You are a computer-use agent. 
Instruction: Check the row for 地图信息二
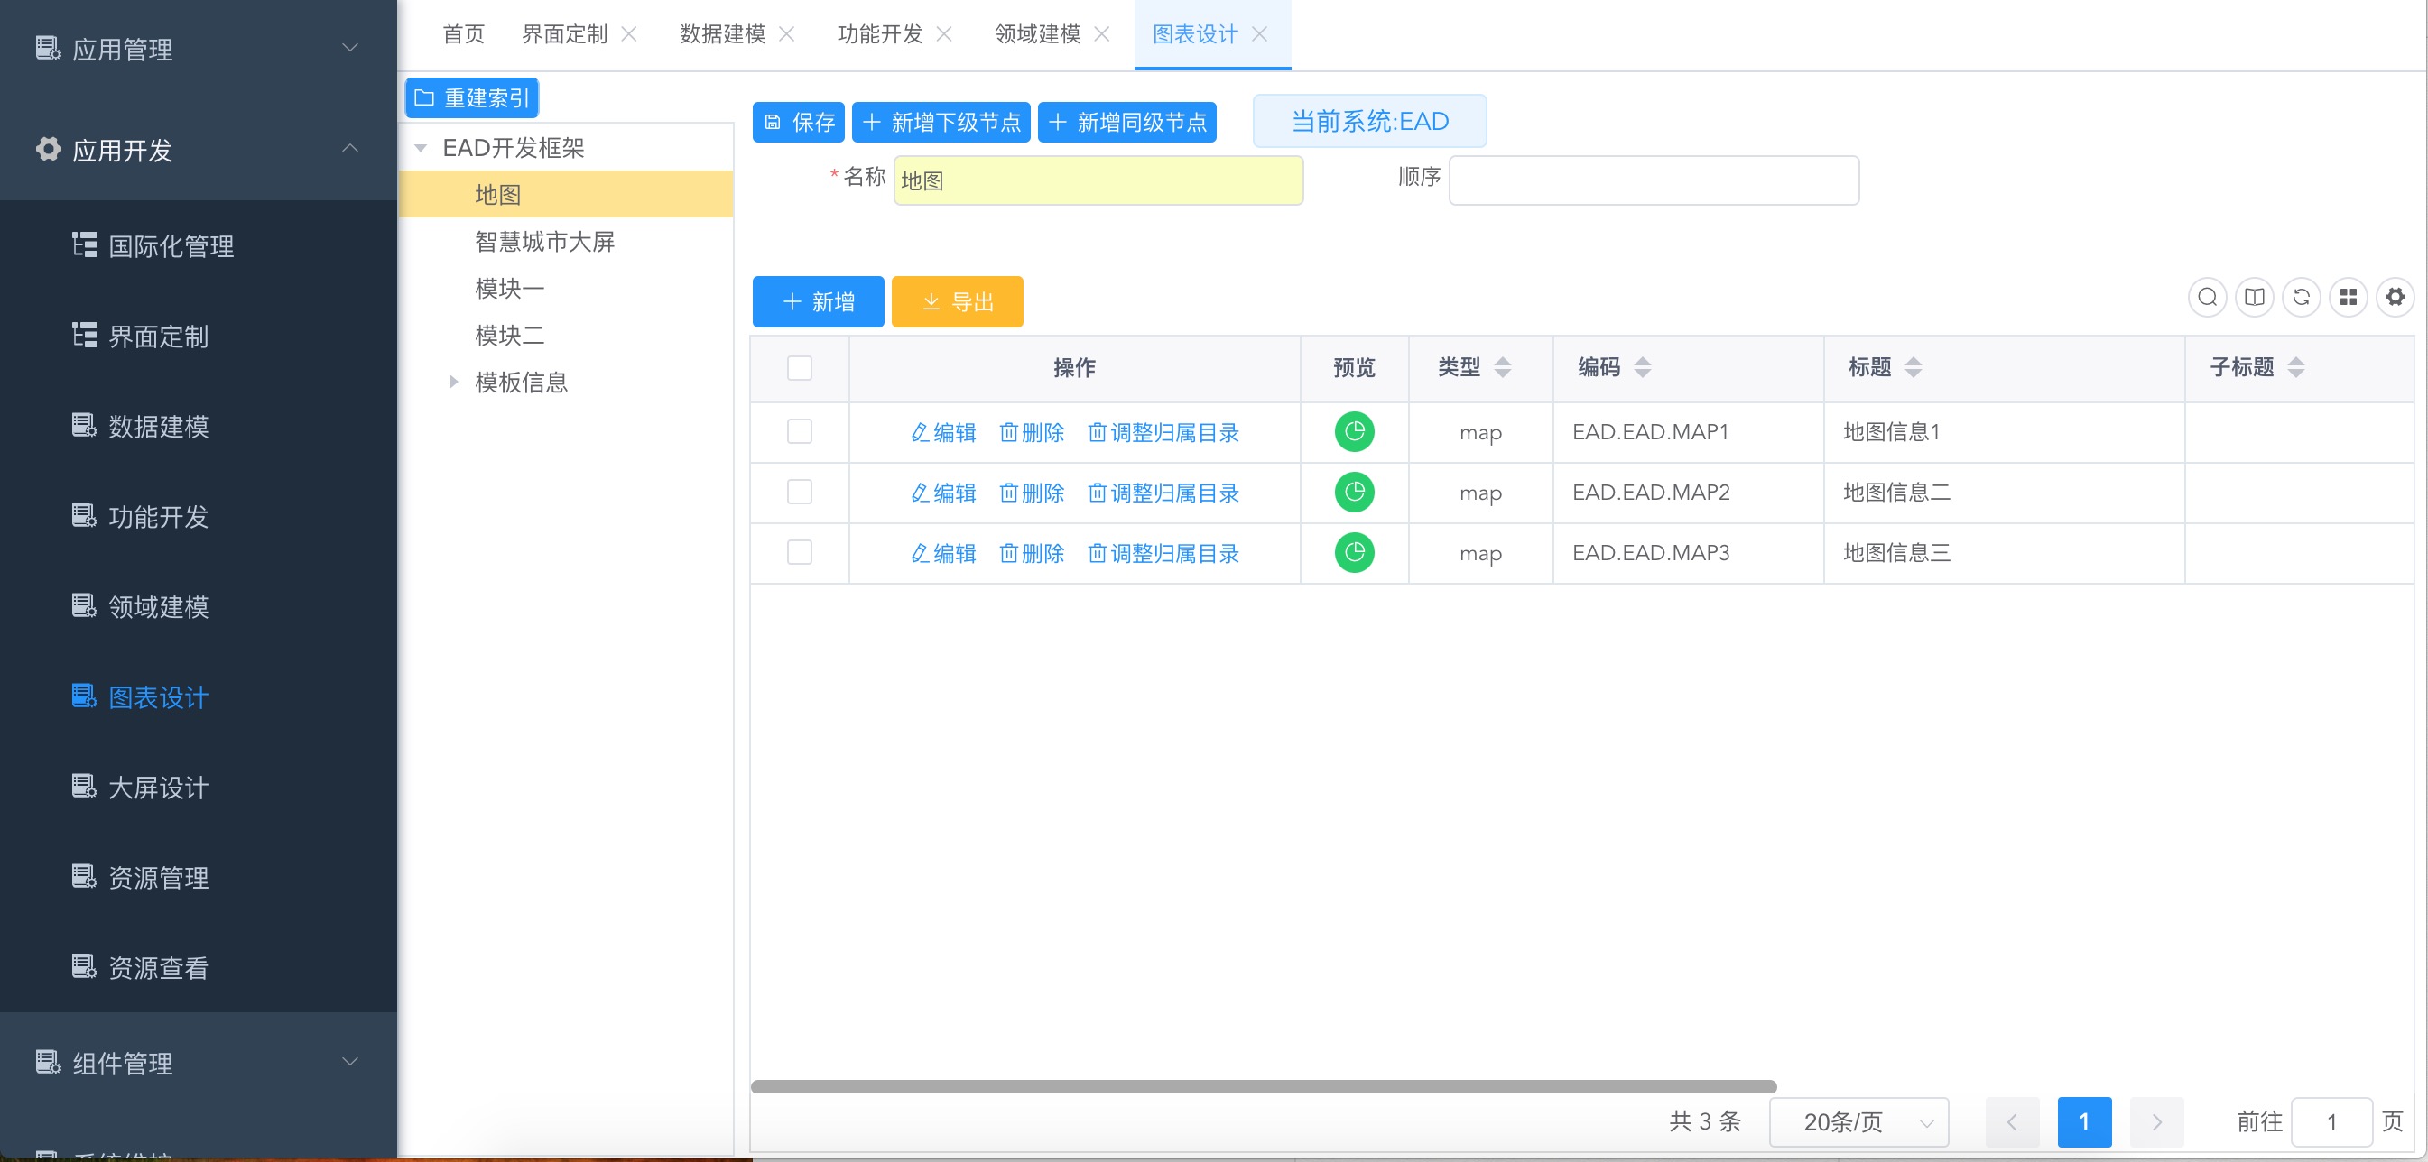click(x=800, y=492)
